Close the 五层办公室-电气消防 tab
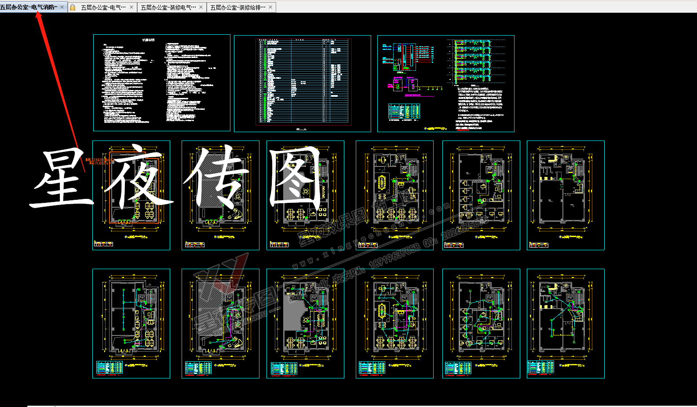 (62, 7)
